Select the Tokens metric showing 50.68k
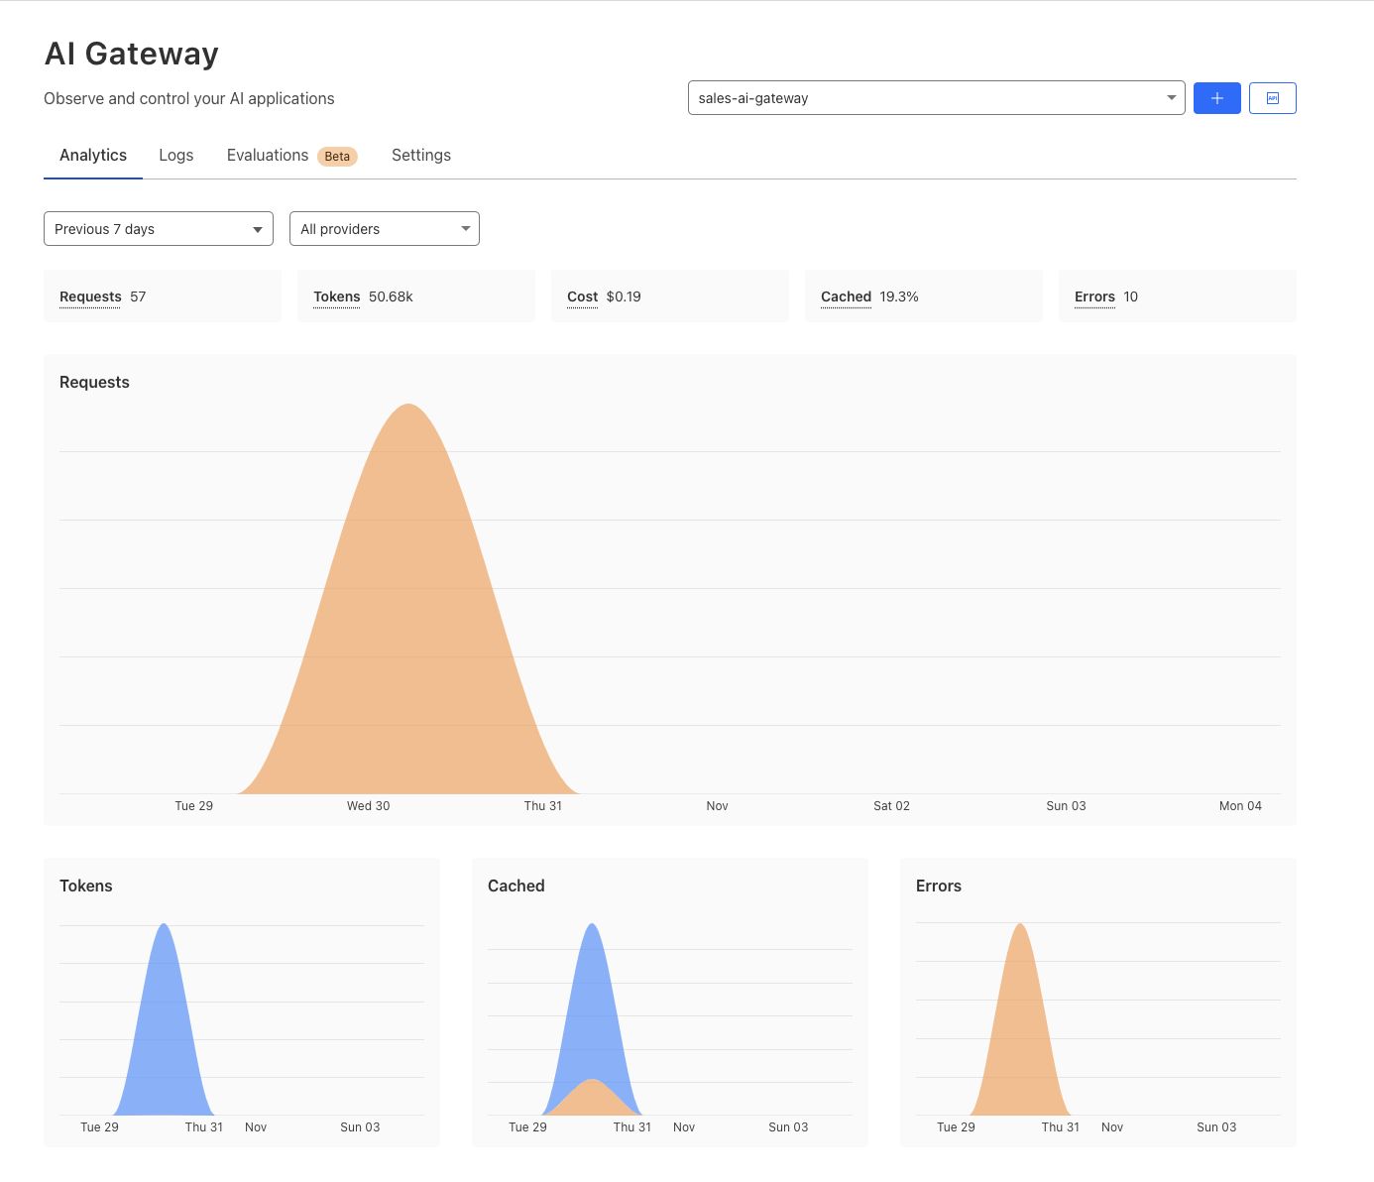Image resolution: width=1374 pixels, height=1182 pixels. (415, 295)
